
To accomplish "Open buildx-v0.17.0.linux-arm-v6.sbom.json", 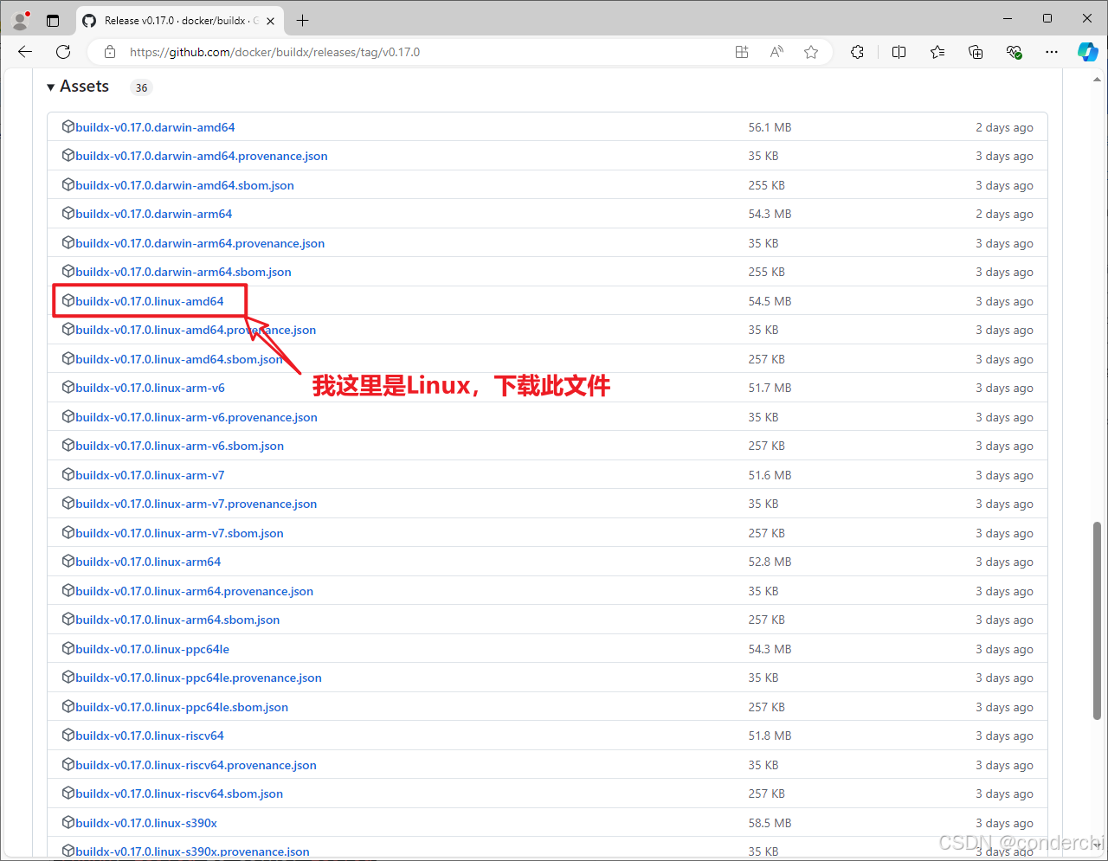I will [179, 446].
